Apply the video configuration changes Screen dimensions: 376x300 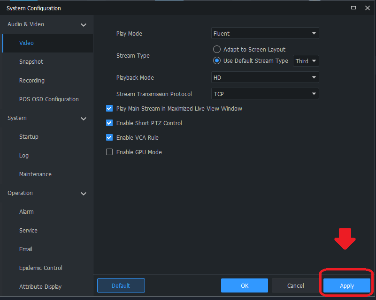point(346,285)
